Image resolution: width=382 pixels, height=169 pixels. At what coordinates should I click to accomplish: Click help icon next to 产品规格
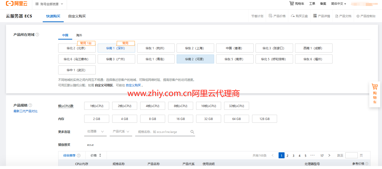(30, 105)
